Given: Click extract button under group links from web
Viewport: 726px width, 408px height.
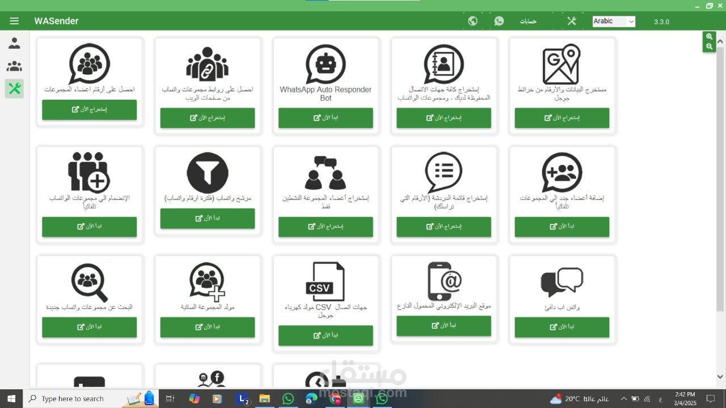Looking at the screenshot, I should (x=208, y=118).
